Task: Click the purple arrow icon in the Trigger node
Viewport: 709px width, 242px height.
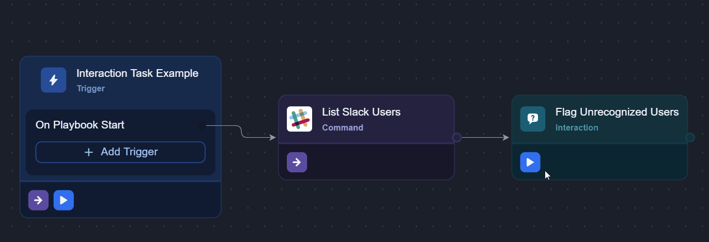Action: tap(38, 200)
